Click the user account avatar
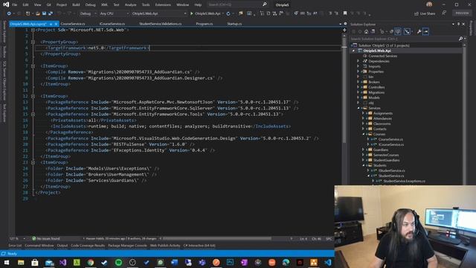This screenshot has width=476, height=268. click(x=429, y=4)
